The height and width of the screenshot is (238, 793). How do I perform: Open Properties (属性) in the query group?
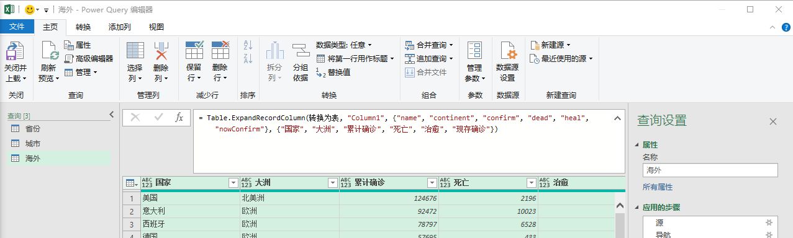(x=78, y=45)
